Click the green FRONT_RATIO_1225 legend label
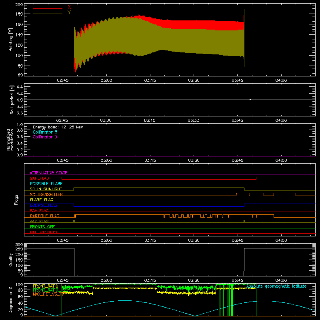Image resolution: width=320 pixels, height=320 pixels. tap(52, 290)
